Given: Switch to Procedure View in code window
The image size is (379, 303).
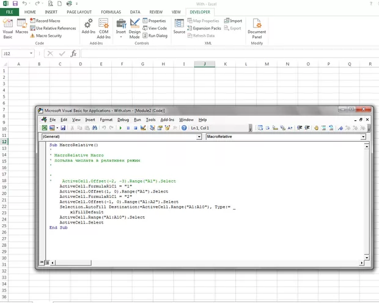Looking at the screenshot, I should tap(42, 263).
